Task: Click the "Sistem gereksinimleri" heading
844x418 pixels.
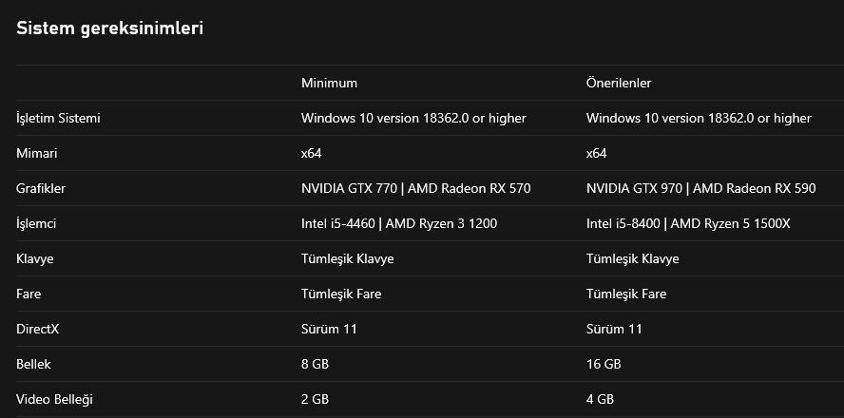Action: 110,28
